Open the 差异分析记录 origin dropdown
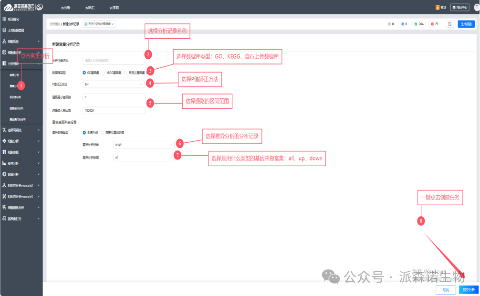Screen dimensions: 480x296 [x=144, y=144]
